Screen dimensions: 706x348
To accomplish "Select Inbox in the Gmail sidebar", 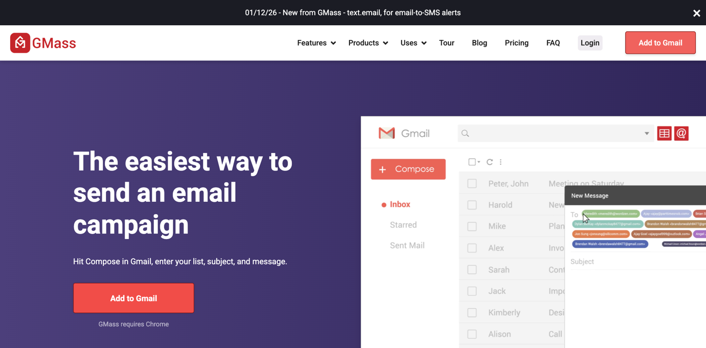I will [x=400, y=204].
